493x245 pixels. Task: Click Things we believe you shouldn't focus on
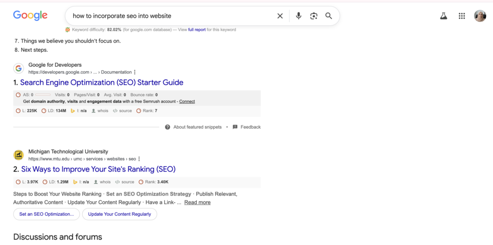pos(71,41)
